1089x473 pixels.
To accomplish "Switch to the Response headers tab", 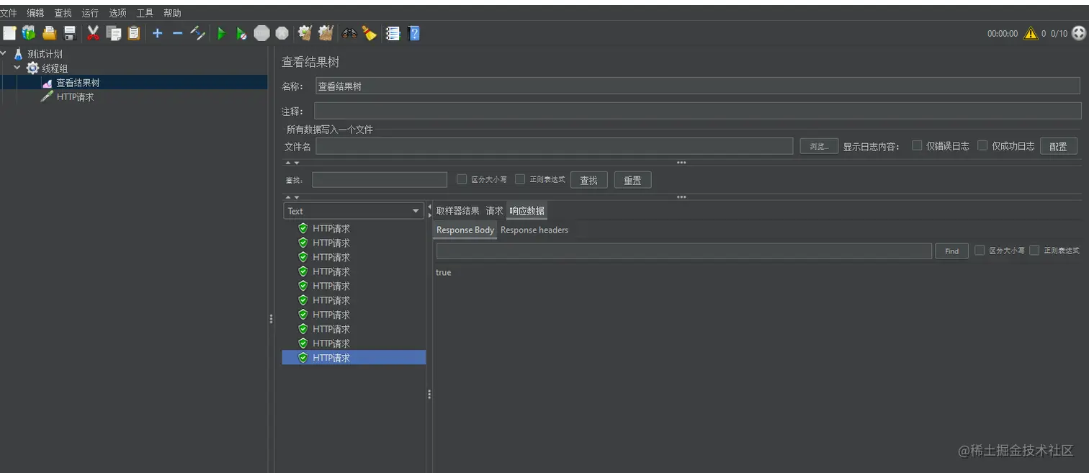I will coord(534,230).
